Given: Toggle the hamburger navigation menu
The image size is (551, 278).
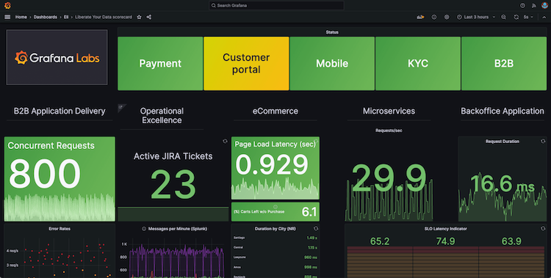Looking at the screenshot, I should point(7,17).
